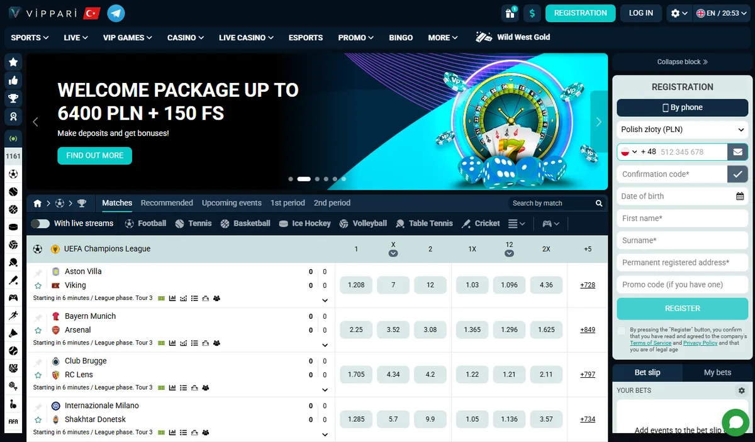Open the settings gear dropdown
This screenshot has width=755, height=442.
tap(679, 13)
